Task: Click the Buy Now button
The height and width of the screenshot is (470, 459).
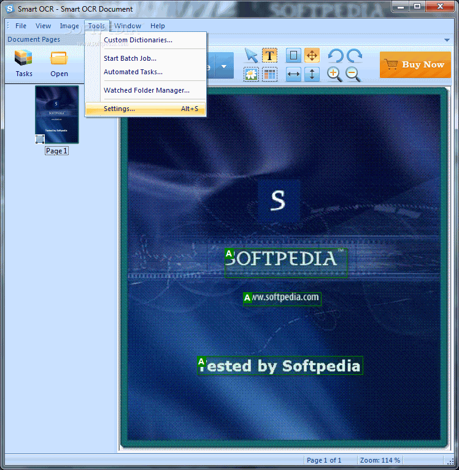Action: tap(415, 65)
